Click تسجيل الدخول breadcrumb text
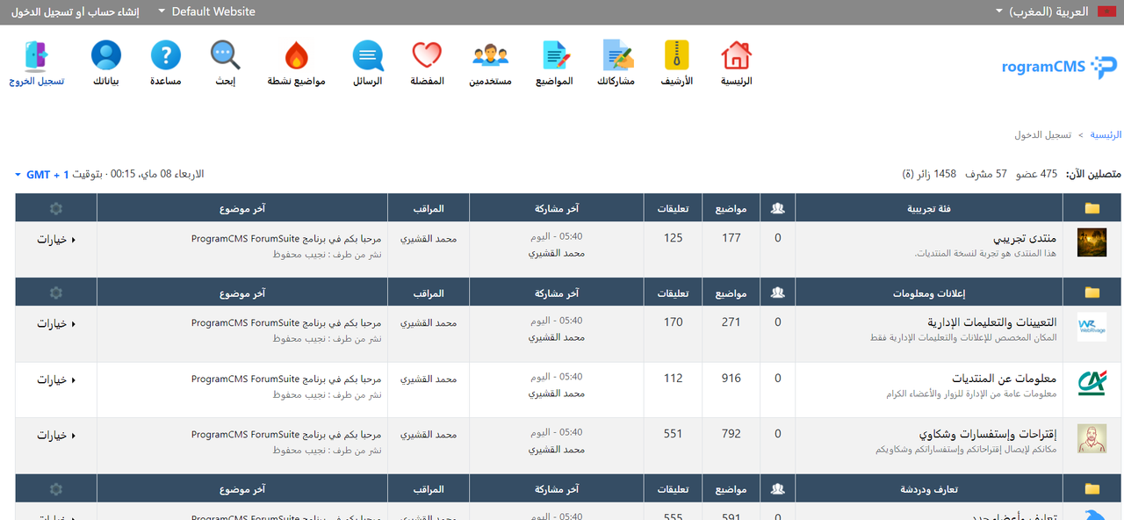1124x520 pixels. (x=1042, y=134)
